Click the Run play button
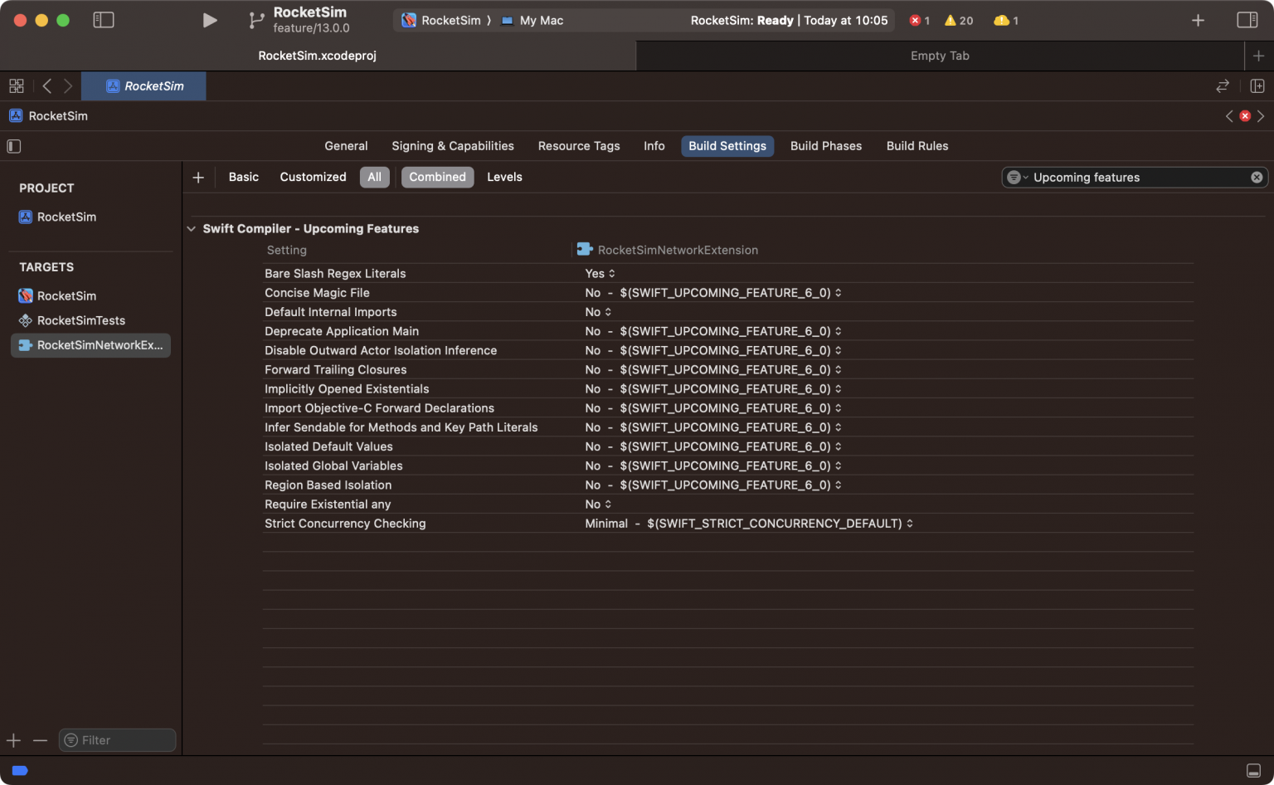 tap(210, 20)
